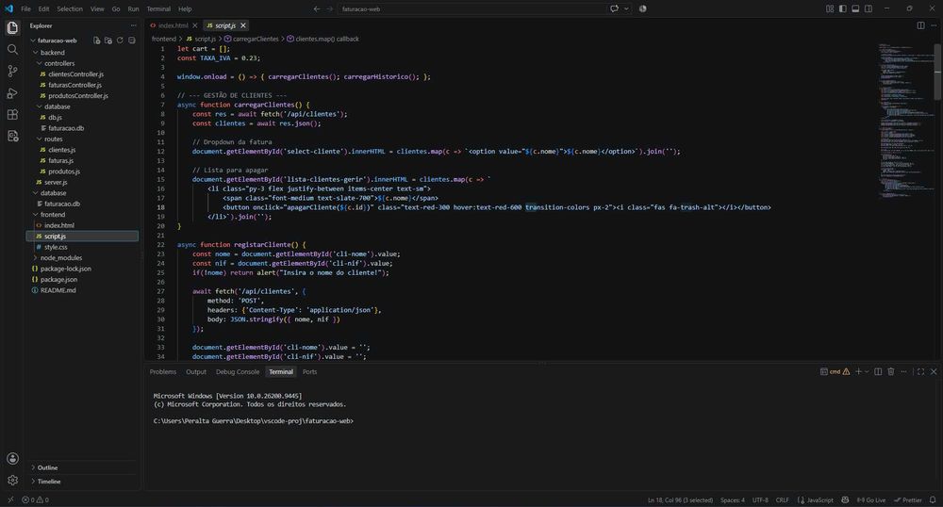This screenshot has width=943, height=507.
Task: Switch to the Debug Console tab
Action: pos(238,372)
